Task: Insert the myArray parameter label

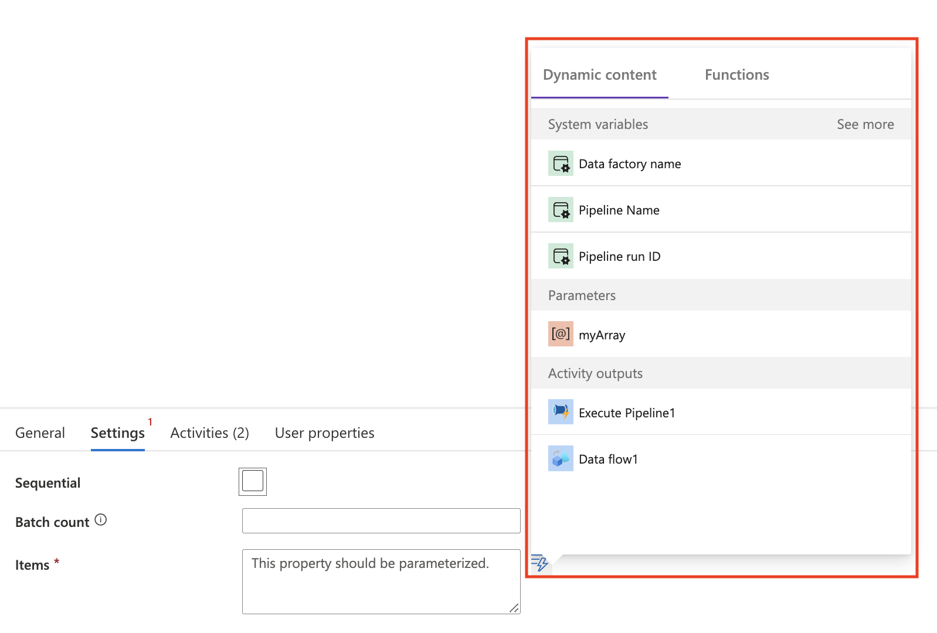Action: click(x=602, y=335)
